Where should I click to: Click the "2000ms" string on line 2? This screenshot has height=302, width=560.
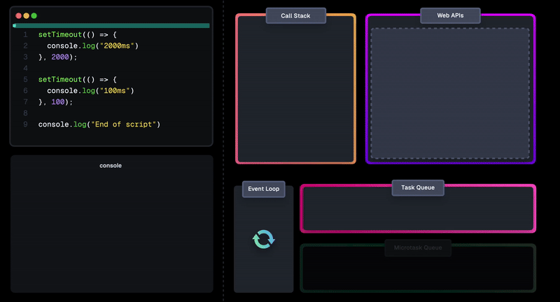pyautogui.click(x=117, y=45)
